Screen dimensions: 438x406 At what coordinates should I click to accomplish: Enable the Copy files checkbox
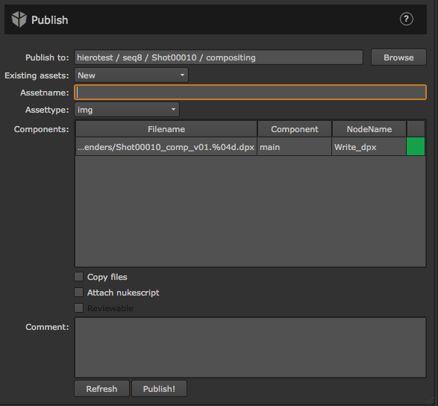click(x=79, y=277)
